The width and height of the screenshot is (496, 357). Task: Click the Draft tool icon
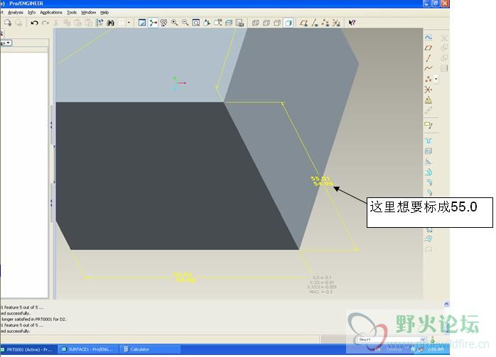pos(428,172)
